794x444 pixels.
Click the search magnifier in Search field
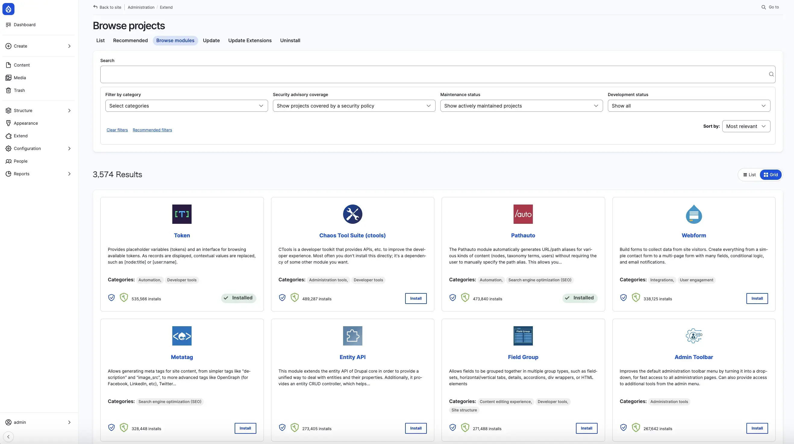pyautogui.click(x=771, y=74)
